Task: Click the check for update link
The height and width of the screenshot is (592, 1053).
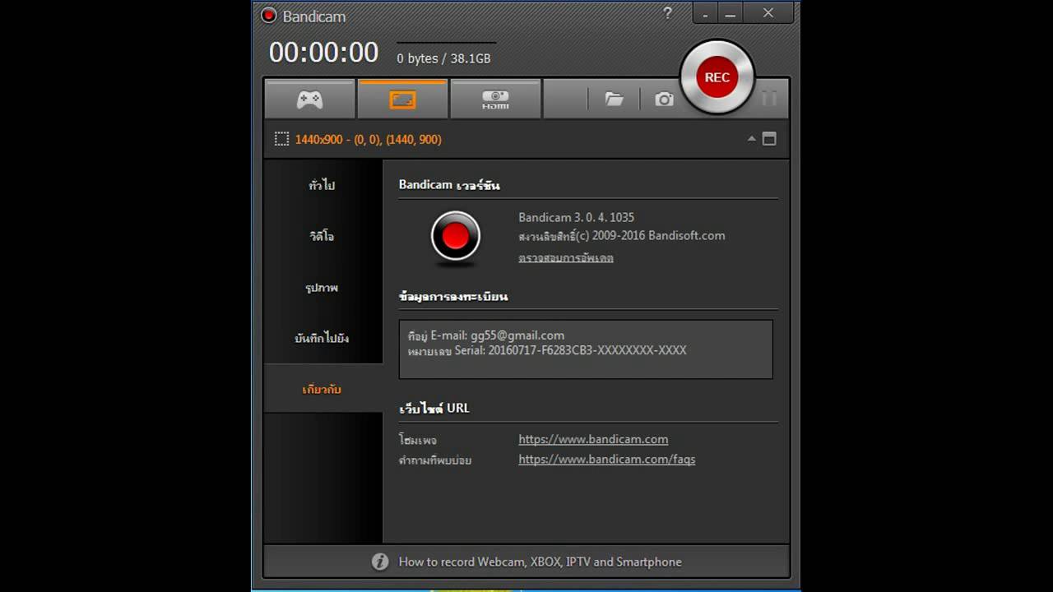Action: coord(566,257)
